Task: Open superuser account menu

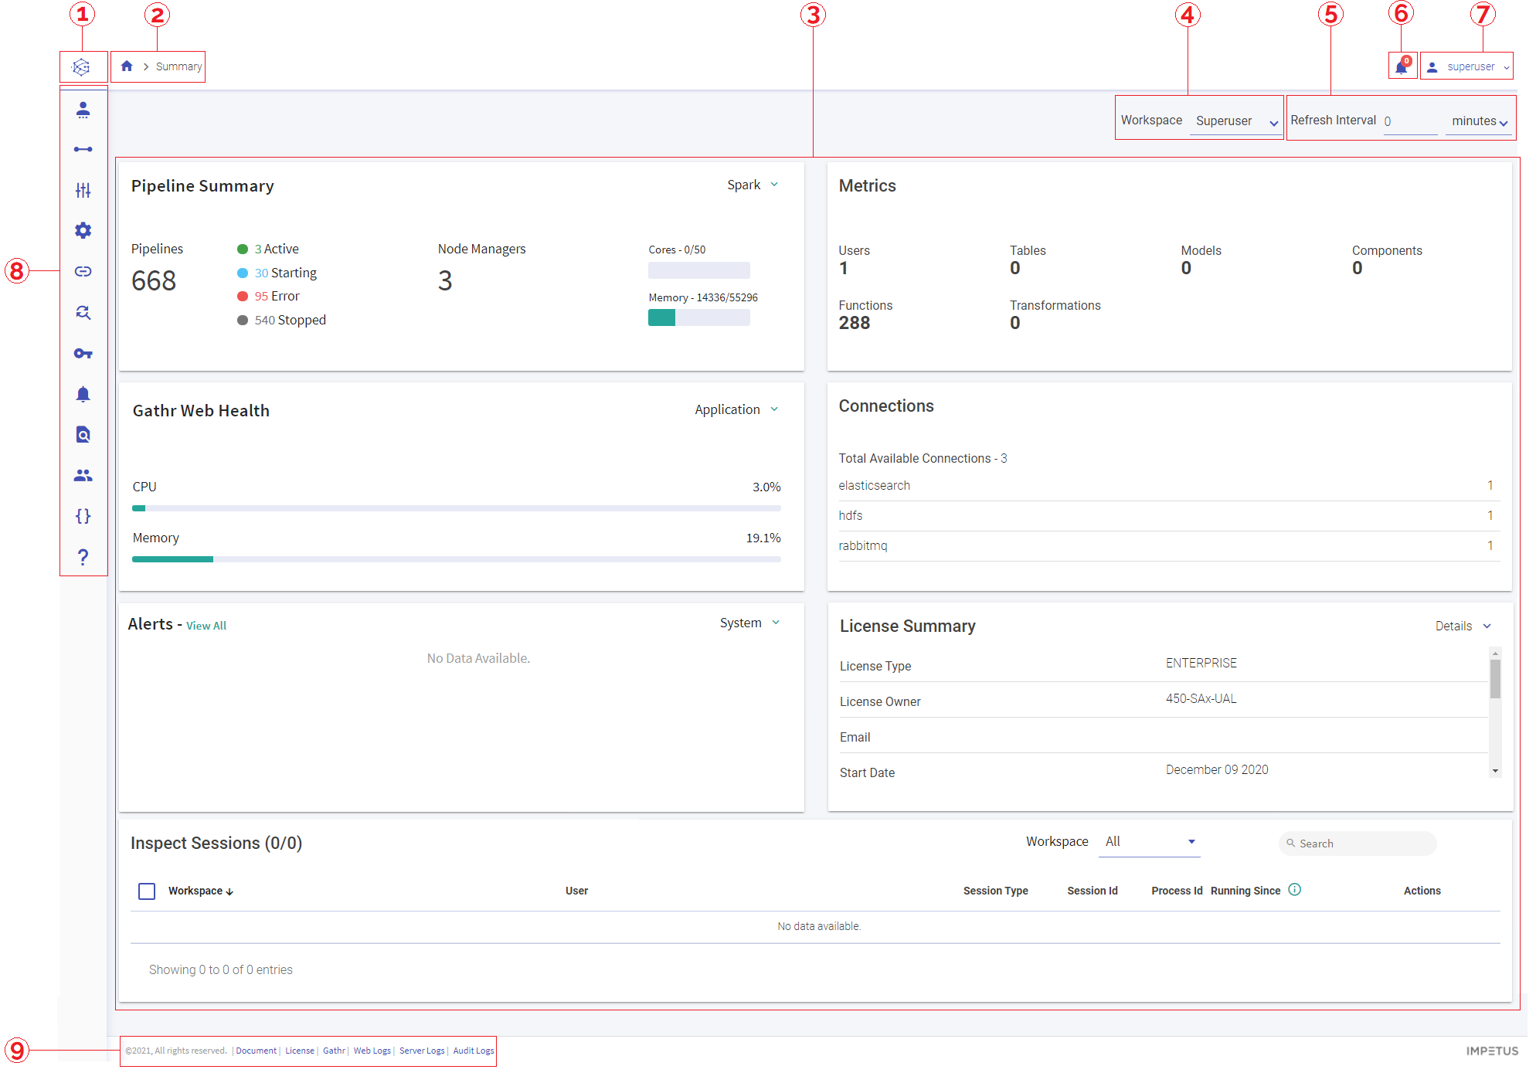Action: click(x=1466, y=67)
